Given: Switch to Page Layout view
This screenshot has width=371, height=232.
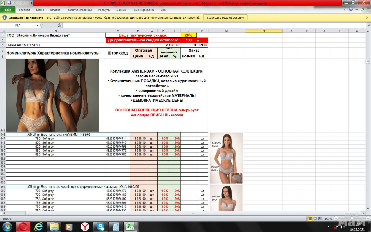Looking at the screenshot, I should point(315,218).
